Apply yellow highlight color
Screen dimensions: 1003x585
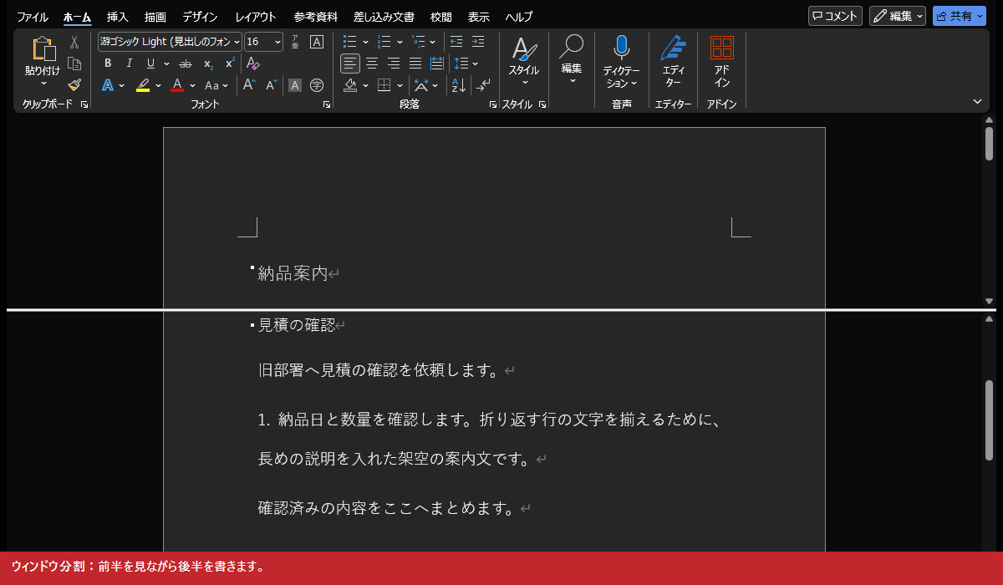(143, 84)
